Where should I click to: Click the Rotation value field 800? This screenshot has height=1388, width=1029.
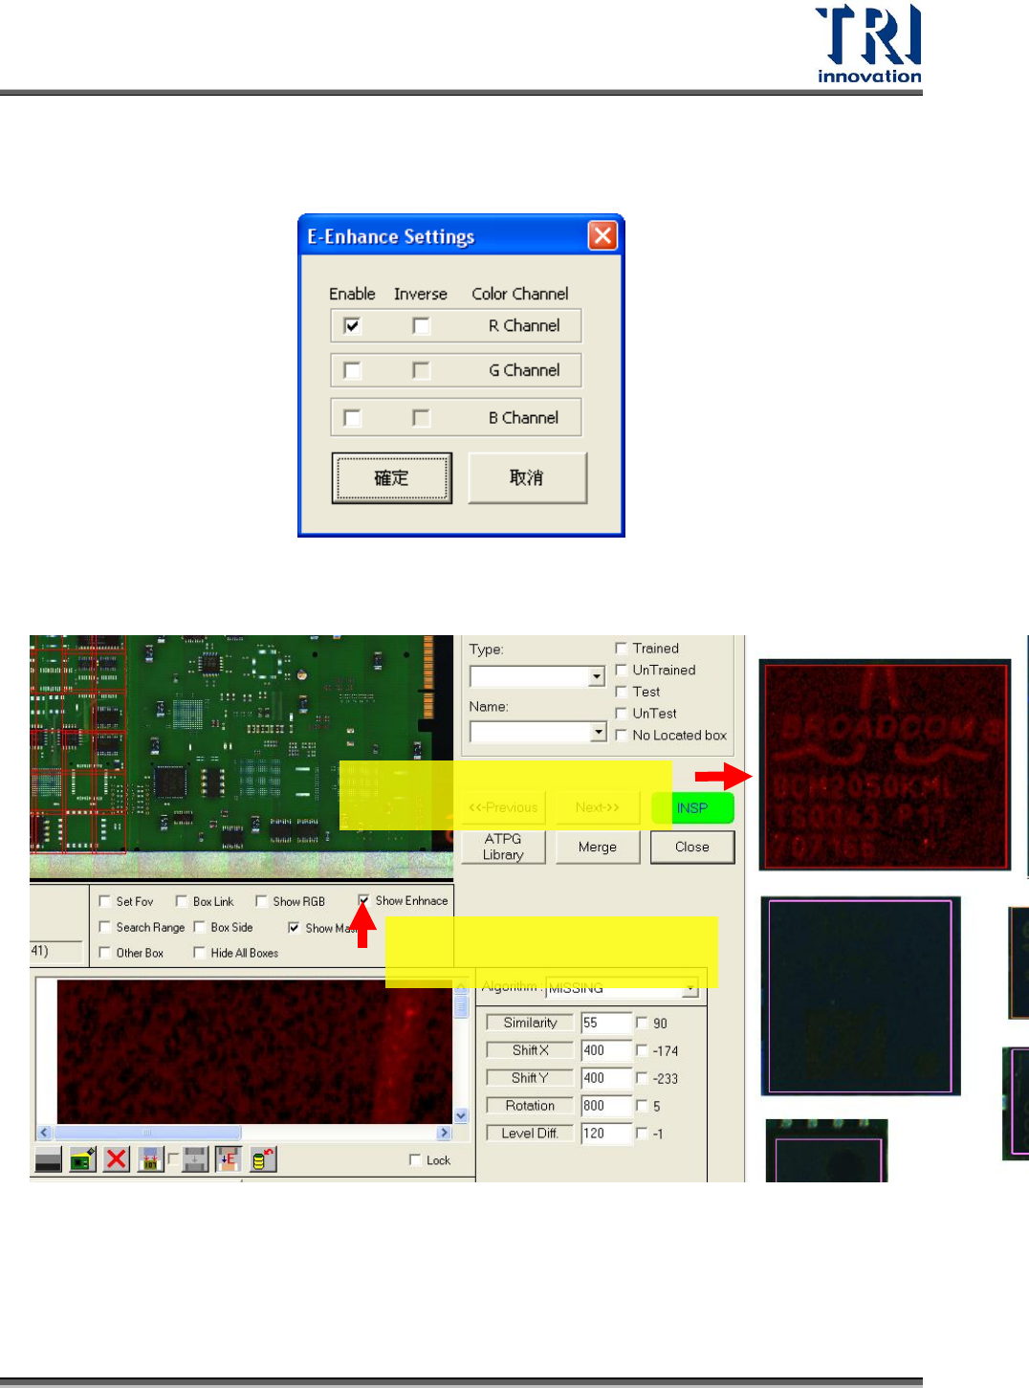(x=606, y=1106)
